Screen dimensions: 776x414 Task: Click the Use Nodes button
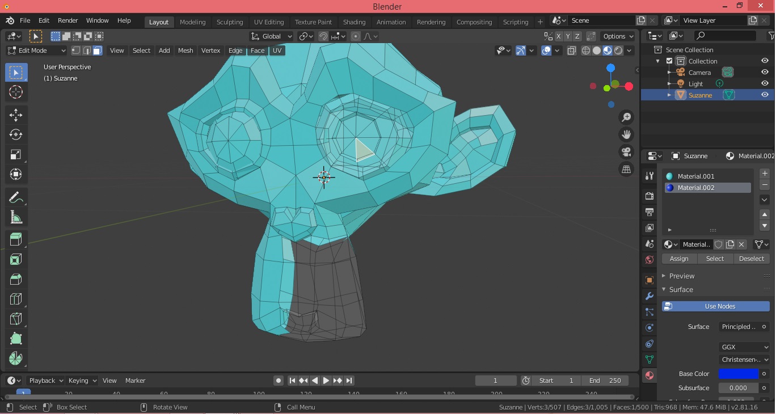point(716,306)
